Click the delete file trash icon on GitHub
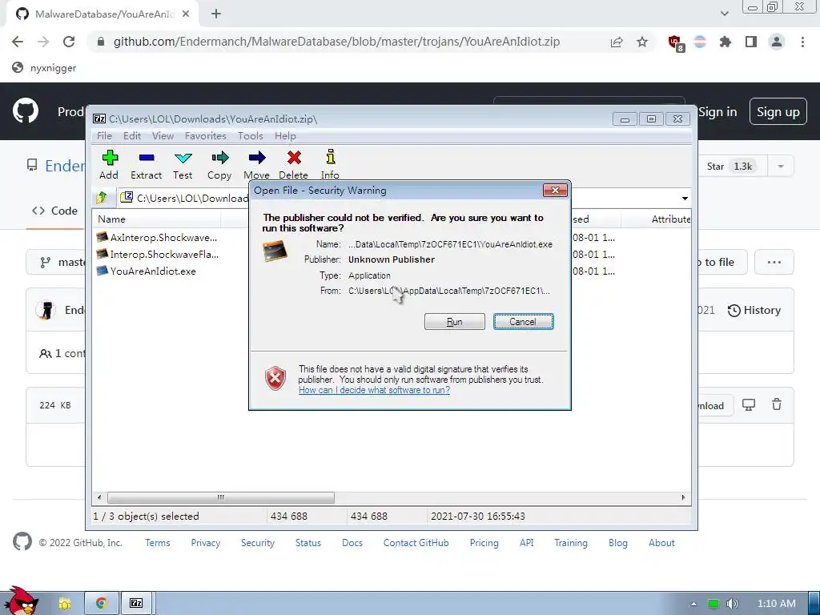 [777, 404]
